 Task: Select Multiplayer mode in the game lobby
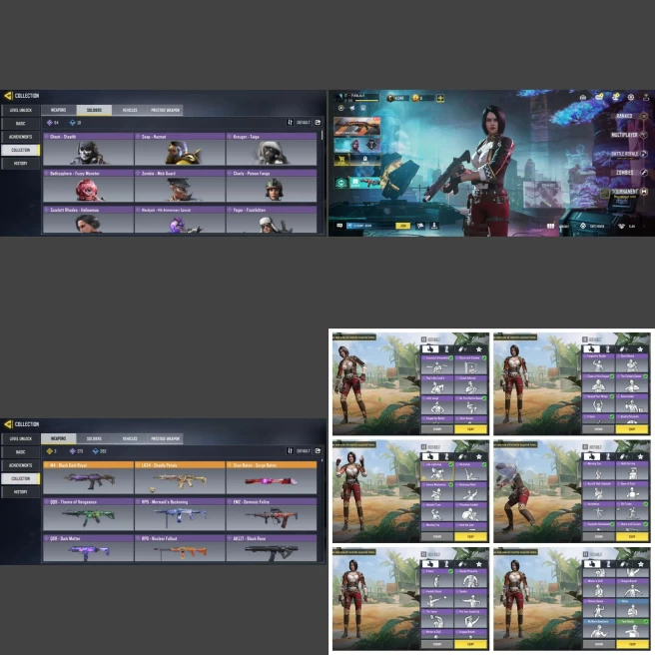tap(629, 135)
